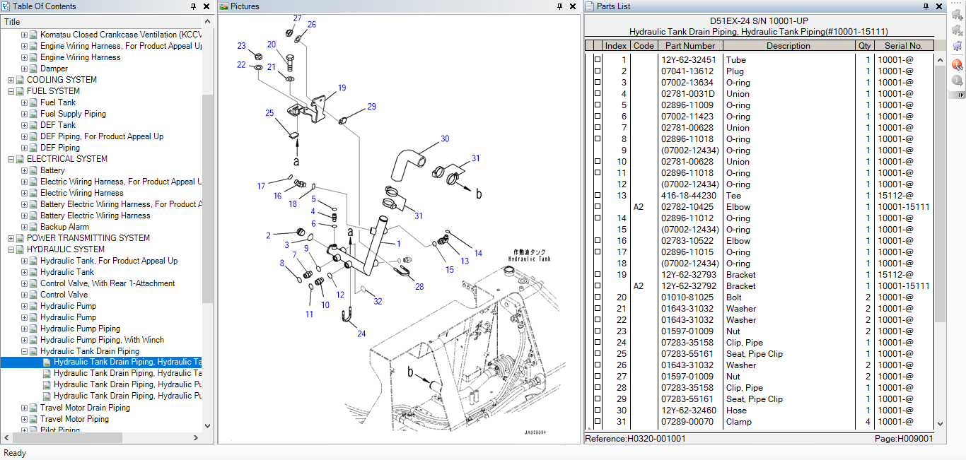Open the Hydraulic Pump Piping tree item

point(80,329)
